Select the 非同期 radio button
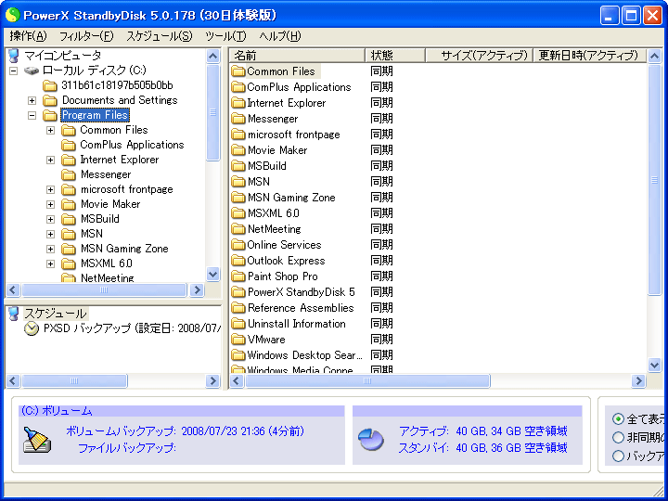This screenshot has width=668, height=501. 618,438
